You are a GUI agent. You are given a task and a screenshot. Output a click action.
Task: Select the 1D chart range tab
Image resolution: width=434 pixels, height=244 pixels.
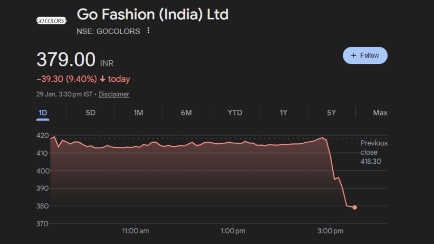click(43, 113)
